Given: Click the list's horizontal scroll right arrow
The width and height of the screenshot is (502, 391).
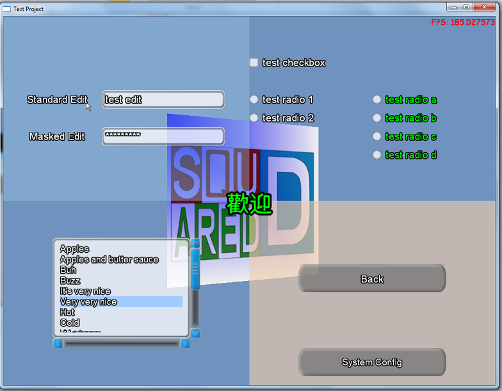Looking at the screenshot, I should (x=184, y=343).
